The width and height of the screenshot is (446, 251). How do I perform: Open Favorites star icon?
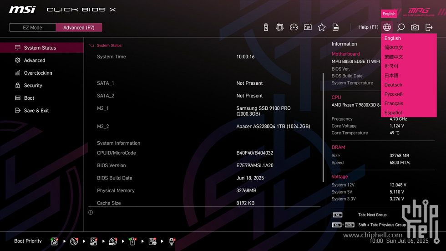tap(322, 27)
